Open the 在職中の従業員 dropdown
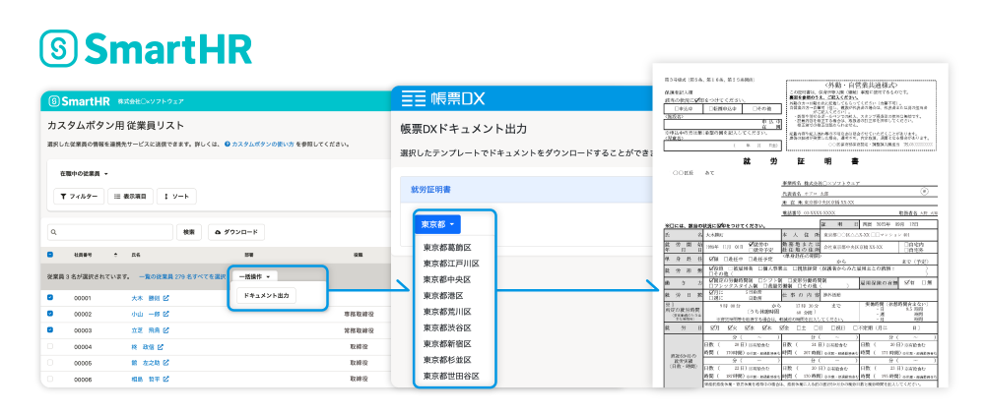 click(x=84, y=174)
